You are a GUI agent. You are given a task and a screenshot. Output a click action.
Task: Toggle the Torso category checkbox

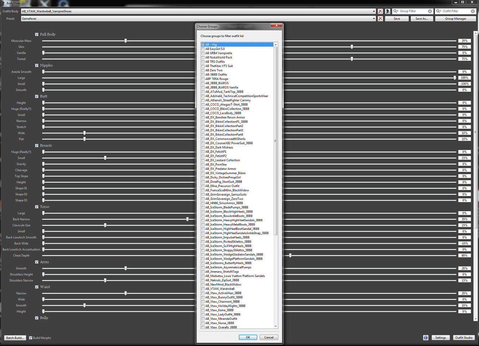(x=37, y=207)
